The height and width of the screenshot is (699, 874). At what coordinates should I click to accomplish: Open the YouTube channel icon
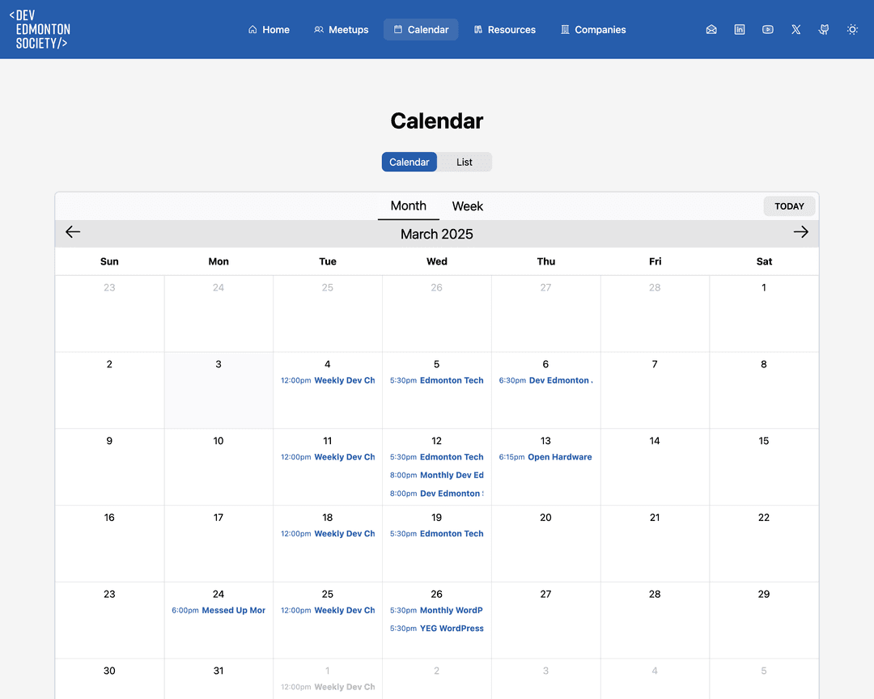pyautogui.click(x=767, y=29)
